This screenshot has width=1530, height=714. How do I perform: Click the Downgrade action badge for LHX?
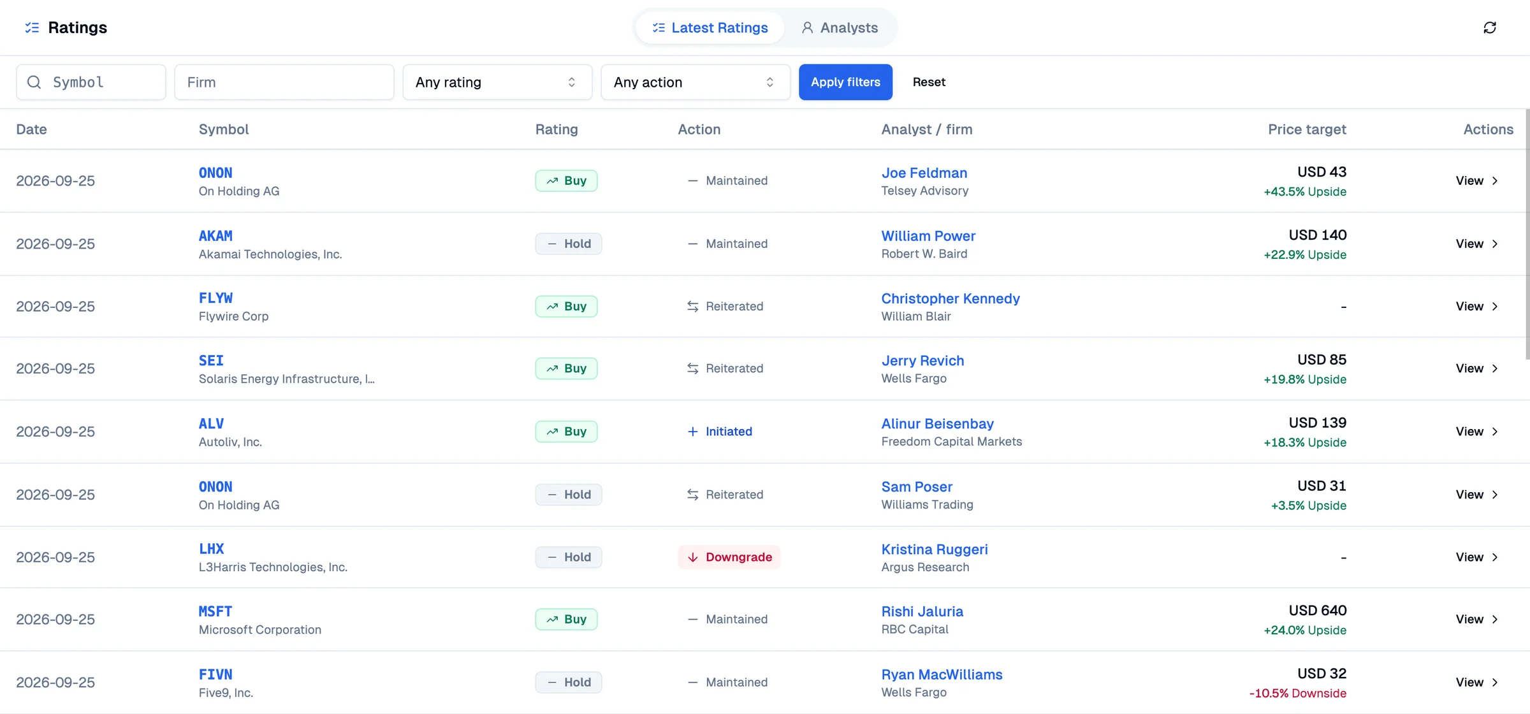point(729,557)
